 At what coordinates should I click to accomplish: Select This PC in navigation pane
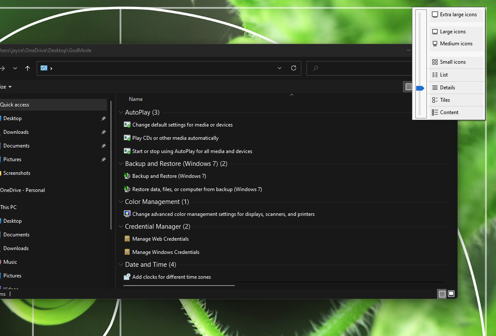click(9, 207)
